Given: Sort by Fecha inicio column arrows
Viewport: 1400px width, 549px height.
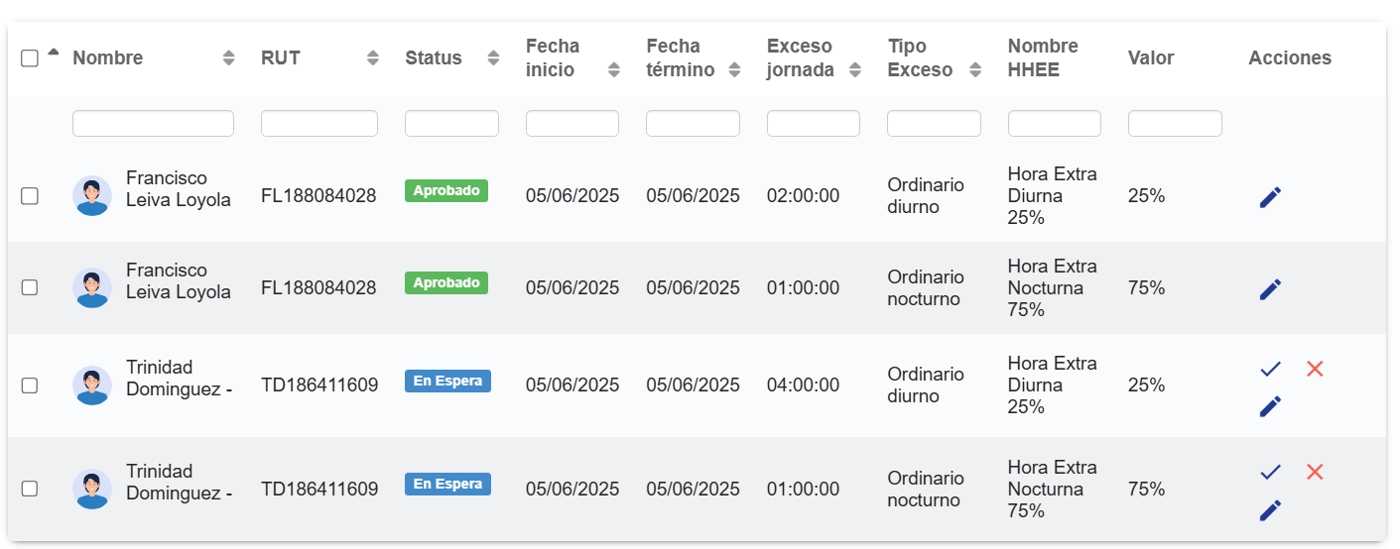Looking at the screenshot, I should click(x=614, y=69).
